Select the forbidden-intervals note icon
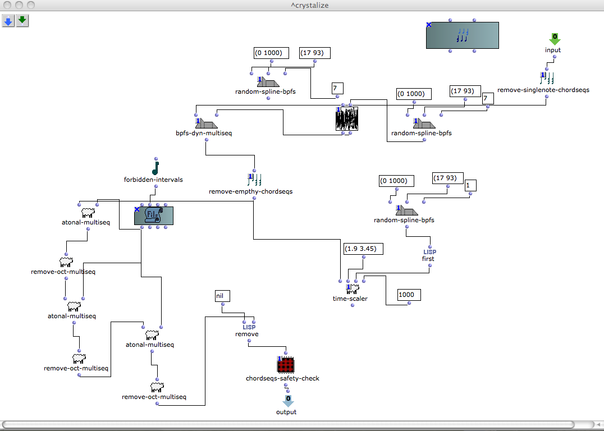The height and width of the screenshot is (431, 604). [155, 168]
